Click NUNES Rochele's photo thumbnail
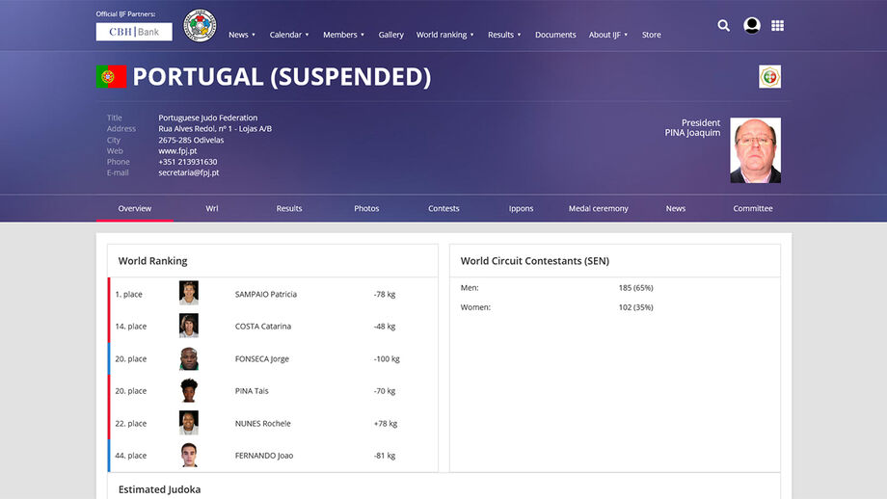This screenshot has width=887, height=499. point(189,423)
